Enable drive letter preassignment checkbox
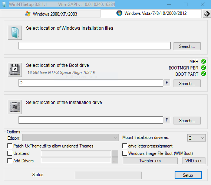This screenshot has height=185, width=211. (x=125, y=146)
